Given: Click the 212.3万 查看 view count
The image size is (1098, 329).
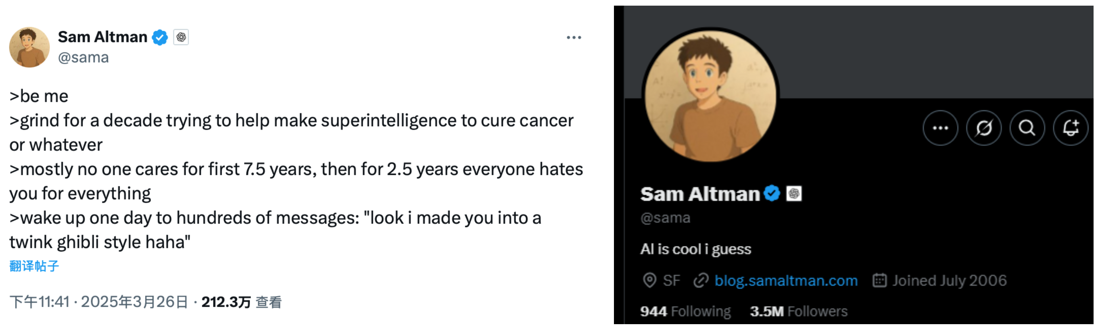Looking at the screenshot, I should (241, 302).
